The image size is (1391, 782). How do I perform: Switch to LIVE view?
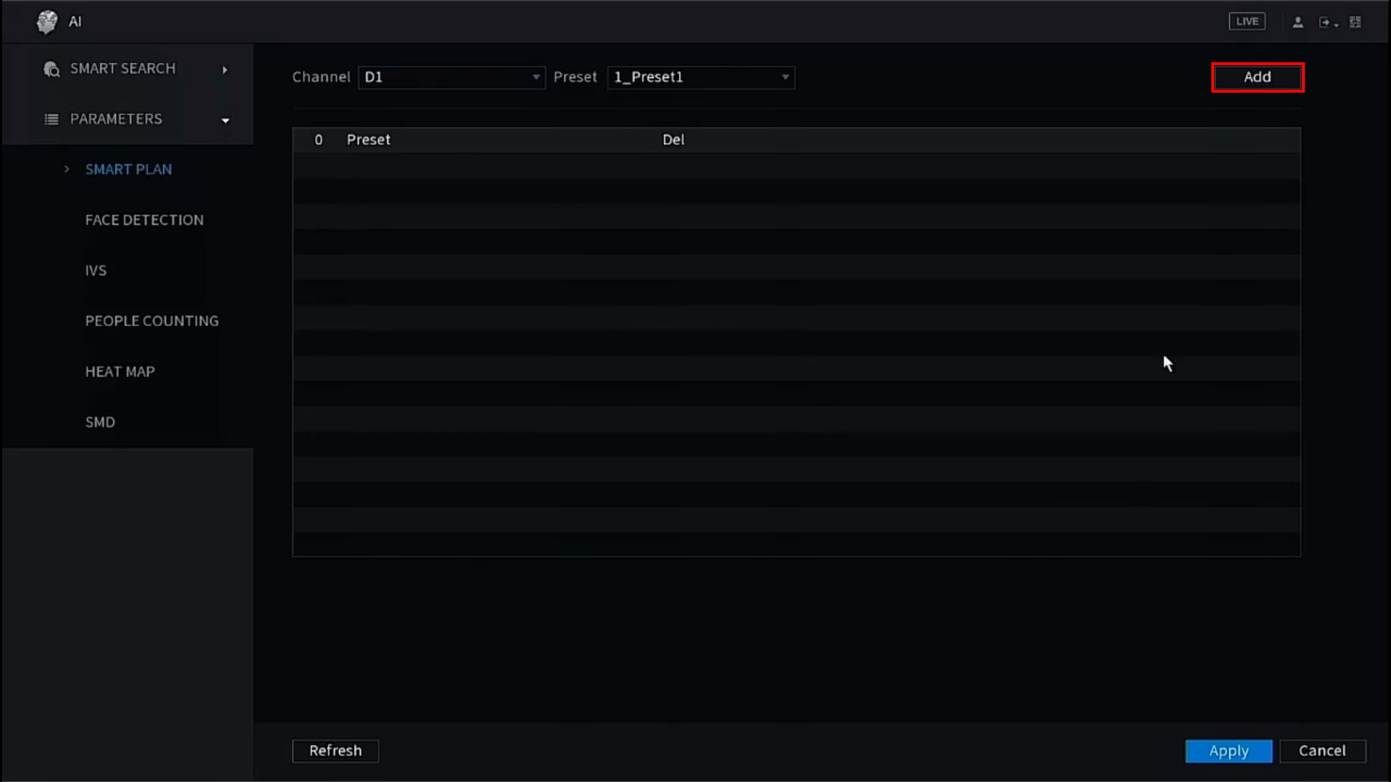coord(1247,22)
